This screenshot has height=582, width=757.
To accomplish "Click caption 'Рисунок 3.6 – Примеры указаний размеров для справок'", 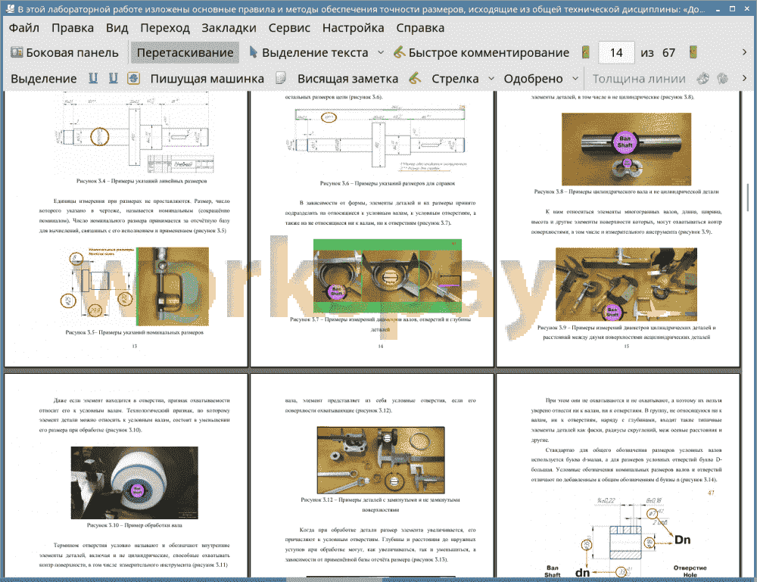I will point(387,183).
